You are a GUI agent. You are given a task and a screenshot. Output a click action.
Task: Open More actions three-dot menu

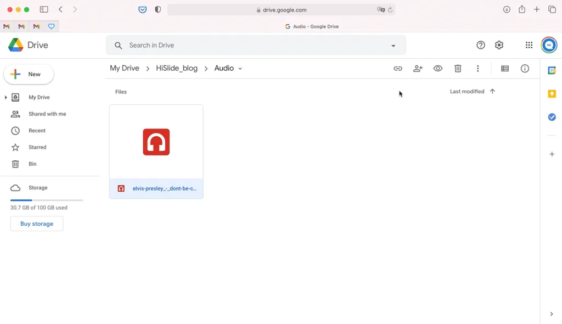[478, 68]
